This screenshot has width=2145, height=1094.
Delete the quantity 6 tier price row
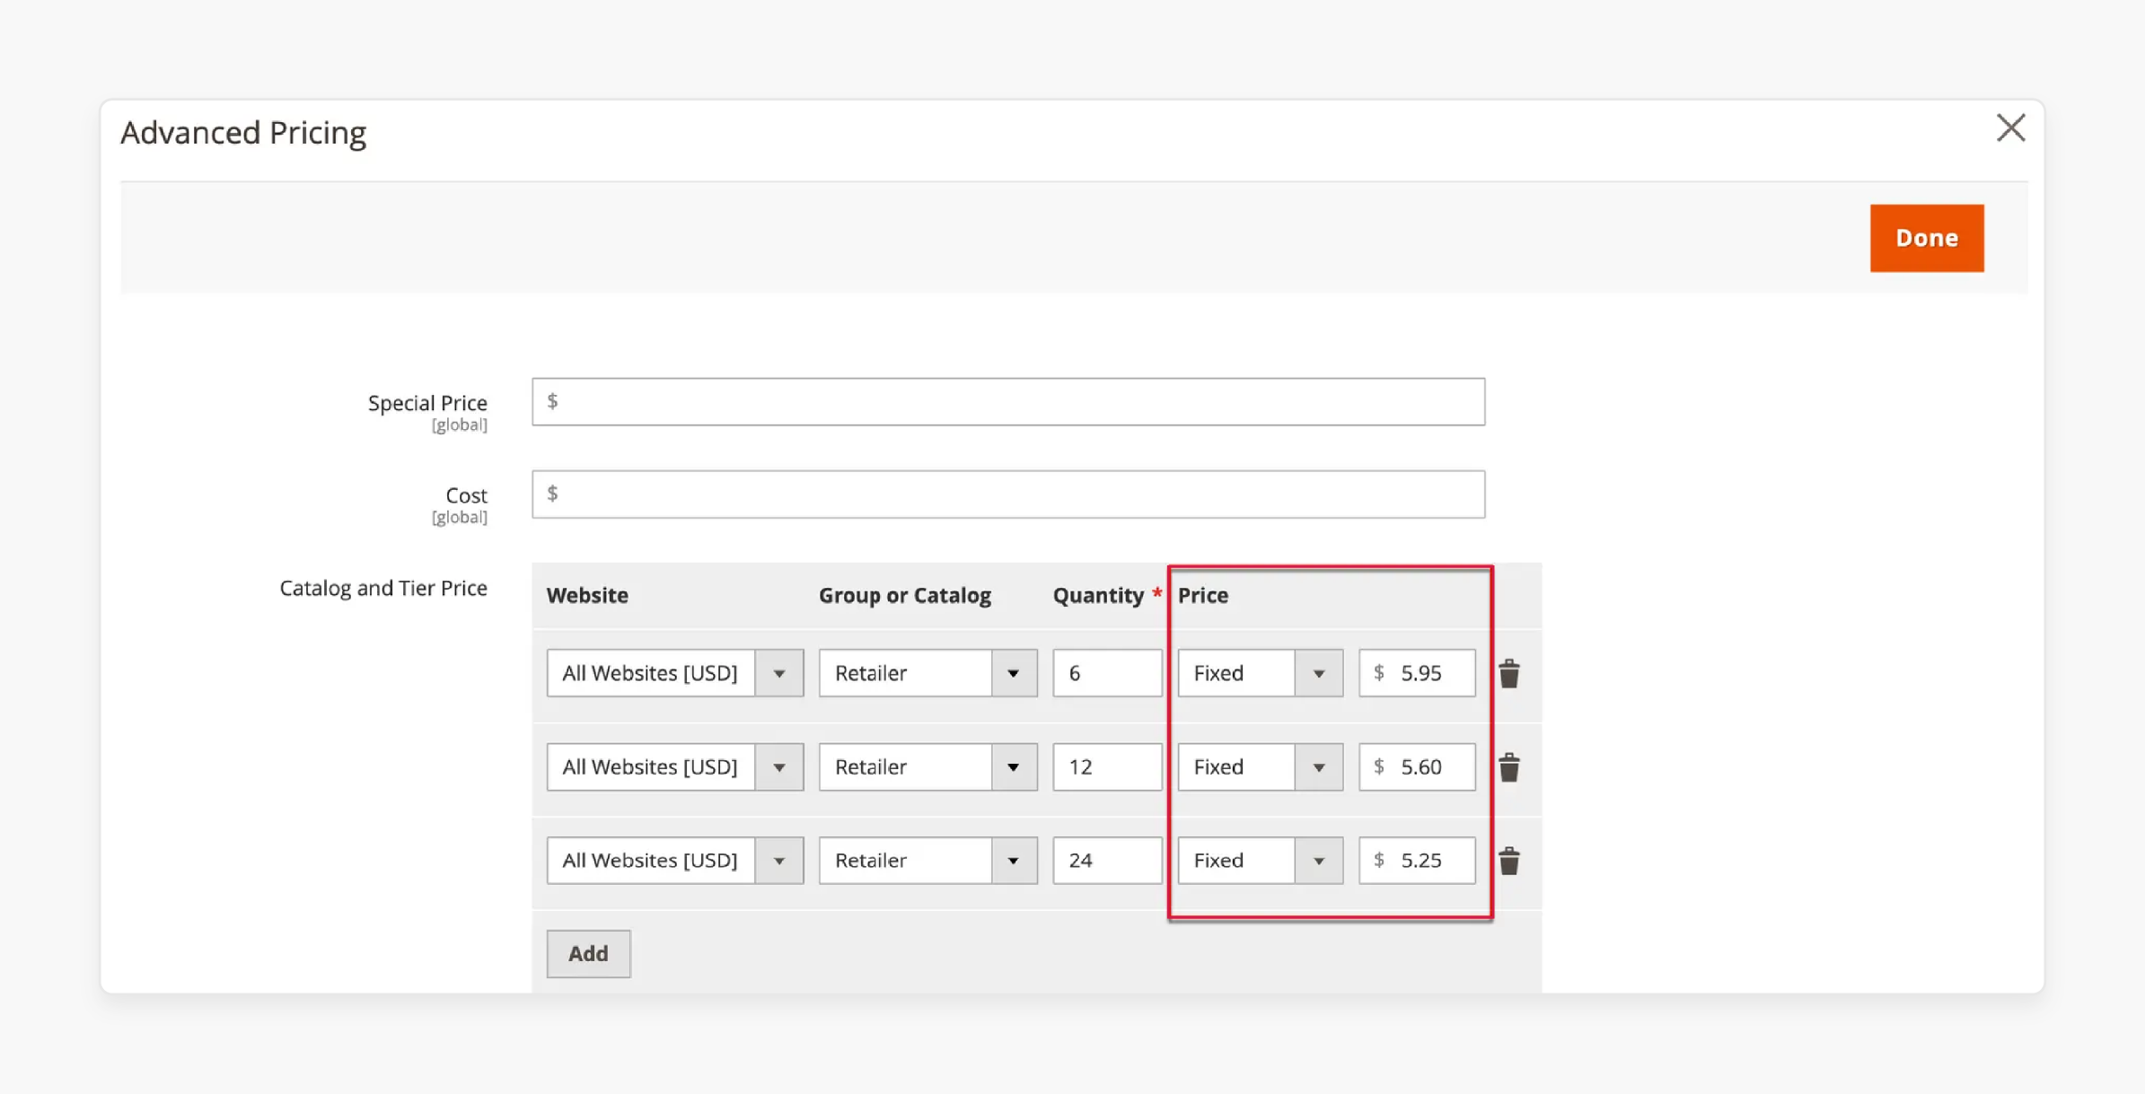[x=1509, y=673]
